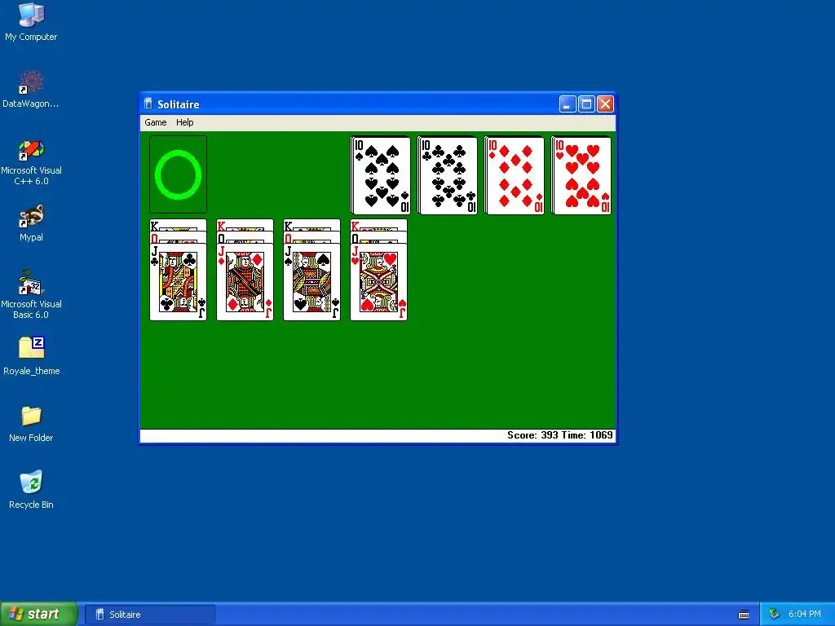Image resolution: width=835 pixels, height=626 pixels.
Task: Select the Recycle Bin icon
Action: [31, 490]
